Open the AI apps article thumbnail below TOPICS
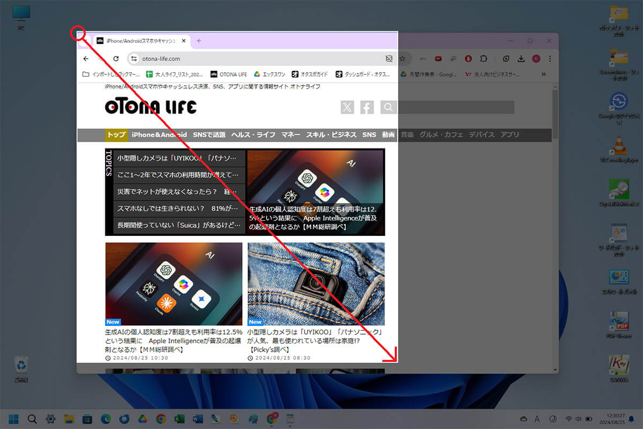 [174, 284]
